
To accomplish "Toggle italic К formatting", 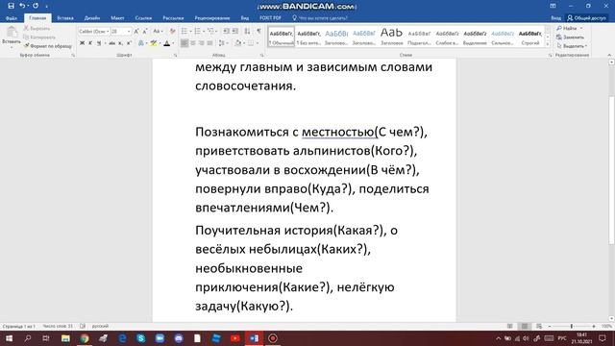I will click(90, 43).
